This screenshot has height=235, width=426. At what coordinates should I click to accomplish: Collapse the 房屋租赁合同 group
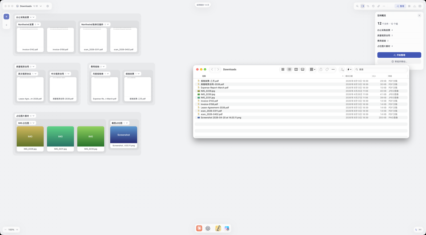[34, 67]
